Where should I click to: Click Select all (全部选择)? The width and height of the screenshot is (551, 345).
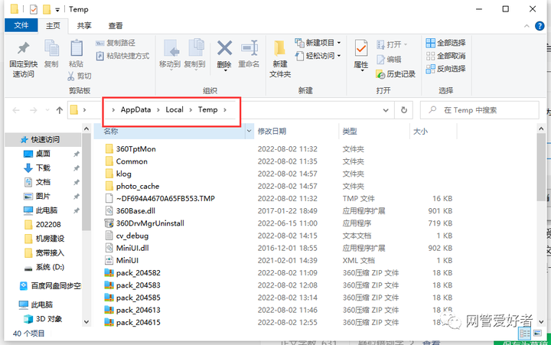tap(445, 43)
